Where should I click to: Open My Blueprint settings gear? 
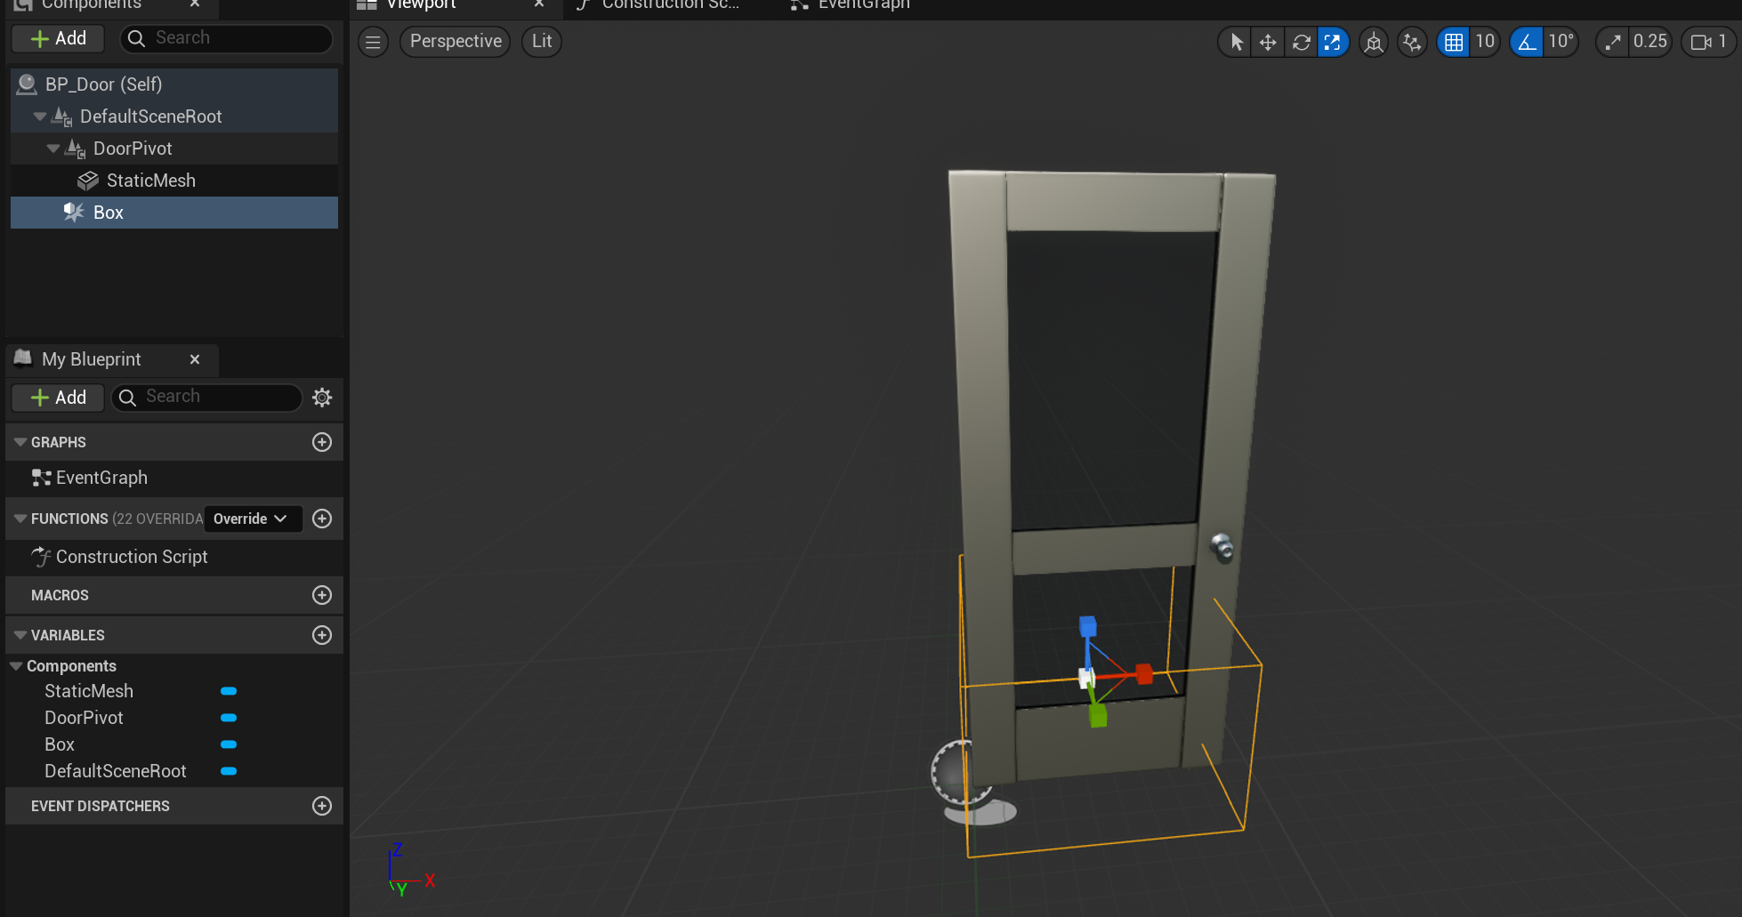[322, 398]
